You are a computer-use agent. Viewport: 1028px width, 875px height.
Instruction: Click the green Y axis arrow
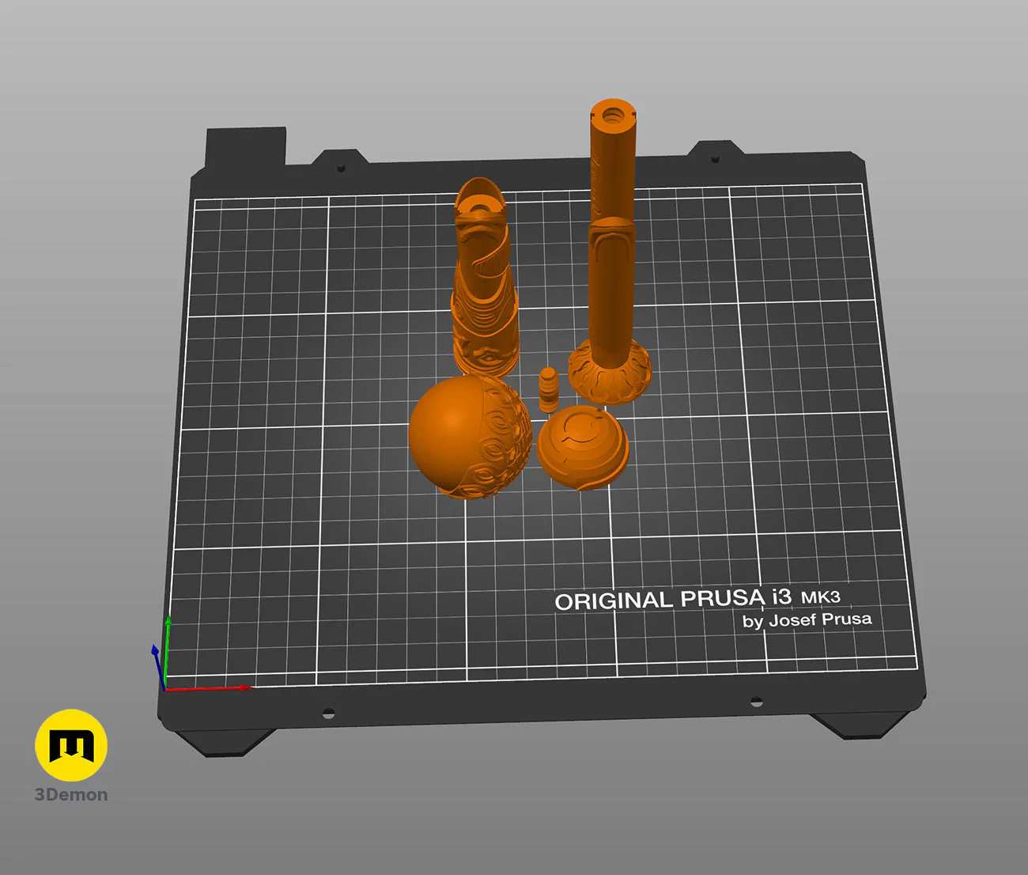point(167,650)
